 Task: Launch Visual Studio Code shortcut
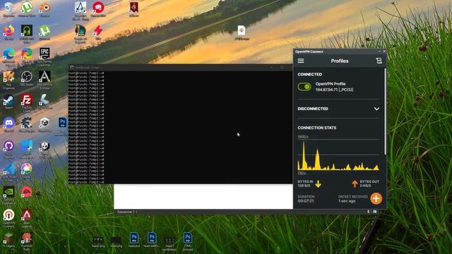click(8, 171)
